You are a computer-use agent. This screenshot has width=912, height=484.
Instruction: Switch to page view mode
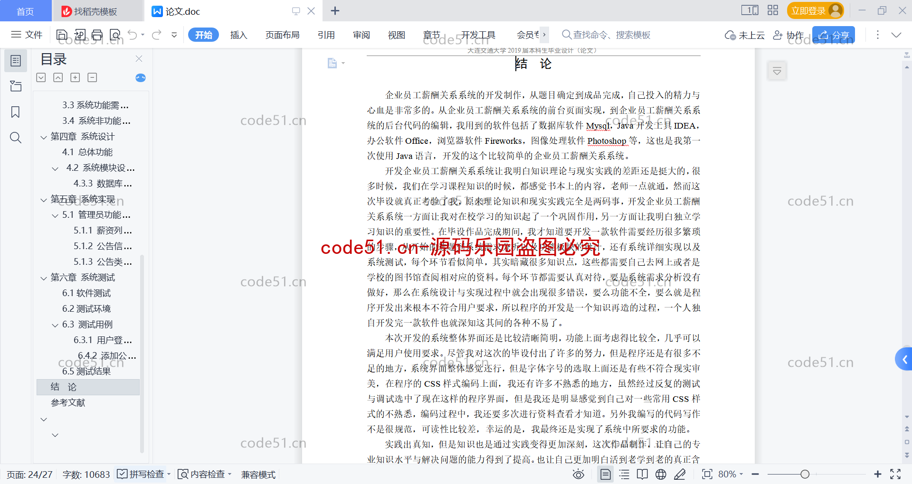click(605, 474)
